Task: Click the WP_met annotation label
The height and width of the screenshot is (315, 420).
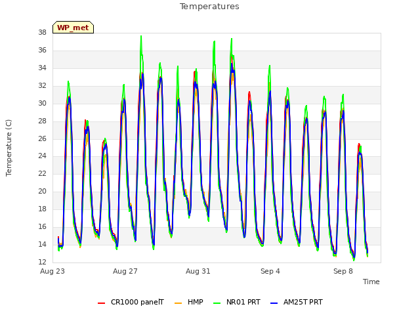Action: [x=73, y=28]
